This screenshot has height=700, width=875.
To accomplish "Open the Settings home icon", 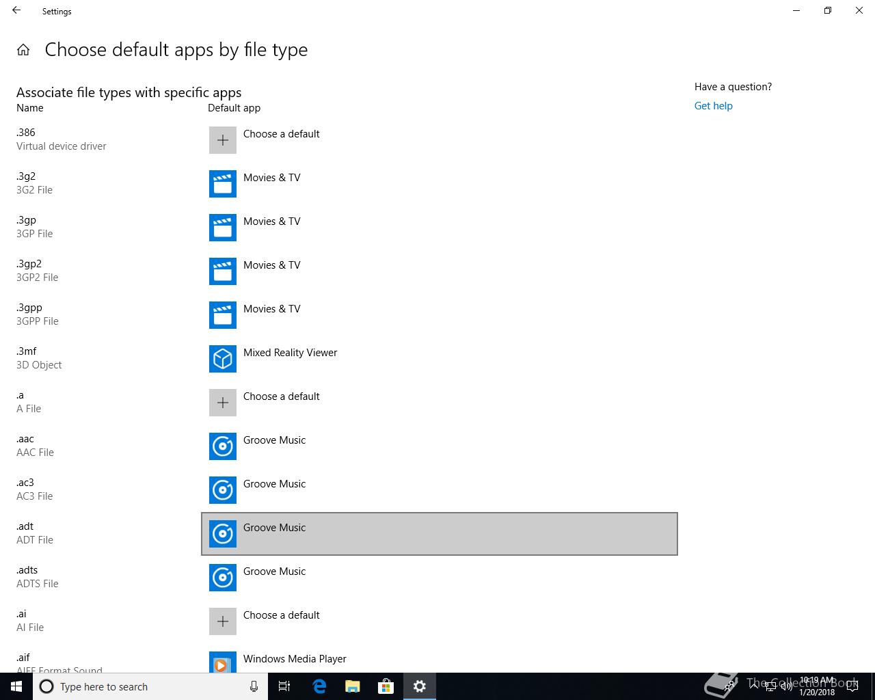I will coord(23,50).
